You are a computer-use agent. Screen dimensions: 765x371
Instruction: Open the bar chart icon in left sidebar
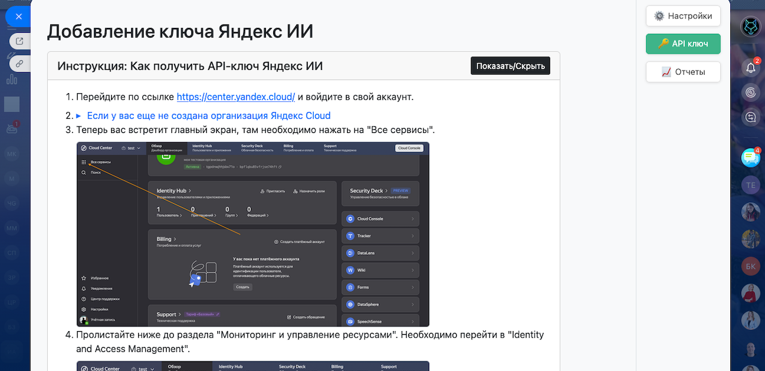[x=11, y=79]
